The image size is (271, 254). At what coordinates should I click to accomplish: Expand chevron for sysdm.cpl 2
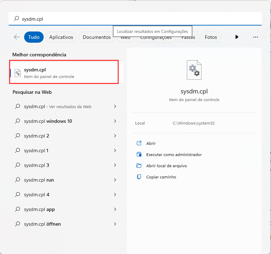click(115, 136)
